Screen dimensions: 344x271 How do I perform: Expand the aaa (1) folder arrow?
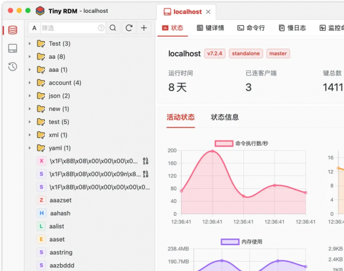(x=30, y=70)
